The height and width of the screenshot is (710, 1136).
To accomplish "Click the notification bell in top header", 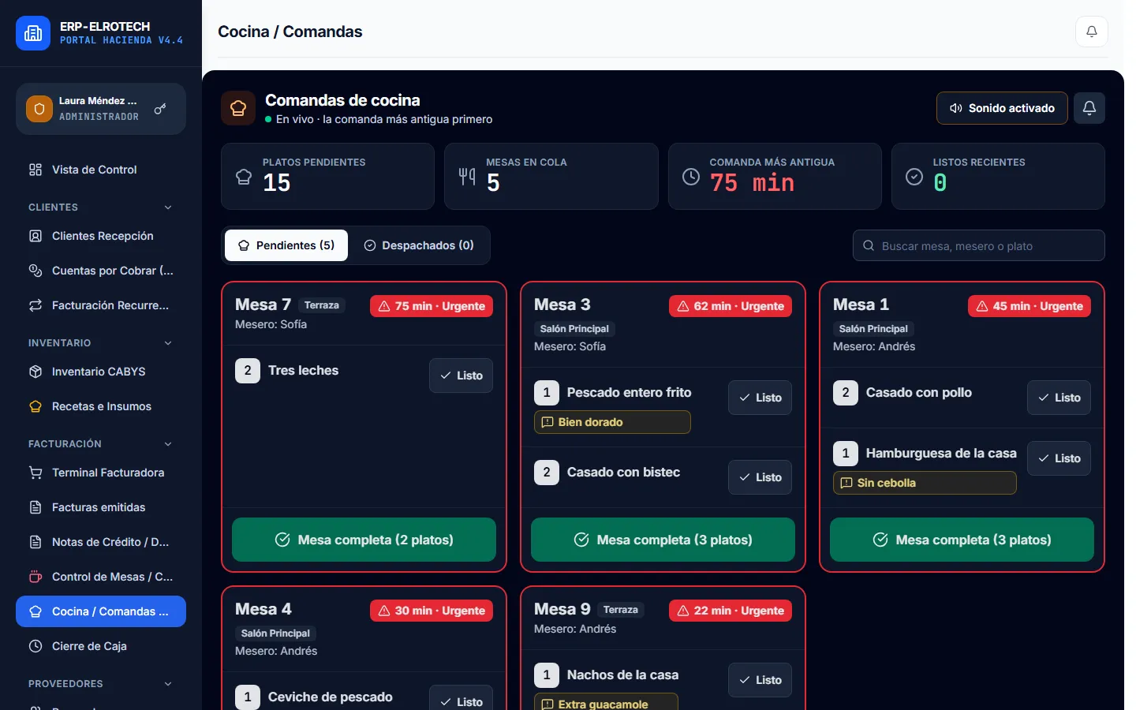I will click(1092, 32).
